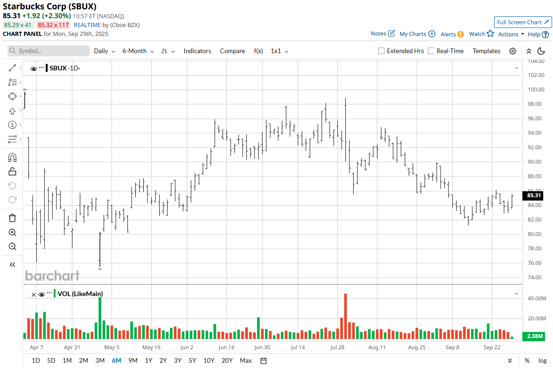Open the numbered annotation tool
Image resolution: width=553 pixels, height=373 pixels.
tap(12, 124)
